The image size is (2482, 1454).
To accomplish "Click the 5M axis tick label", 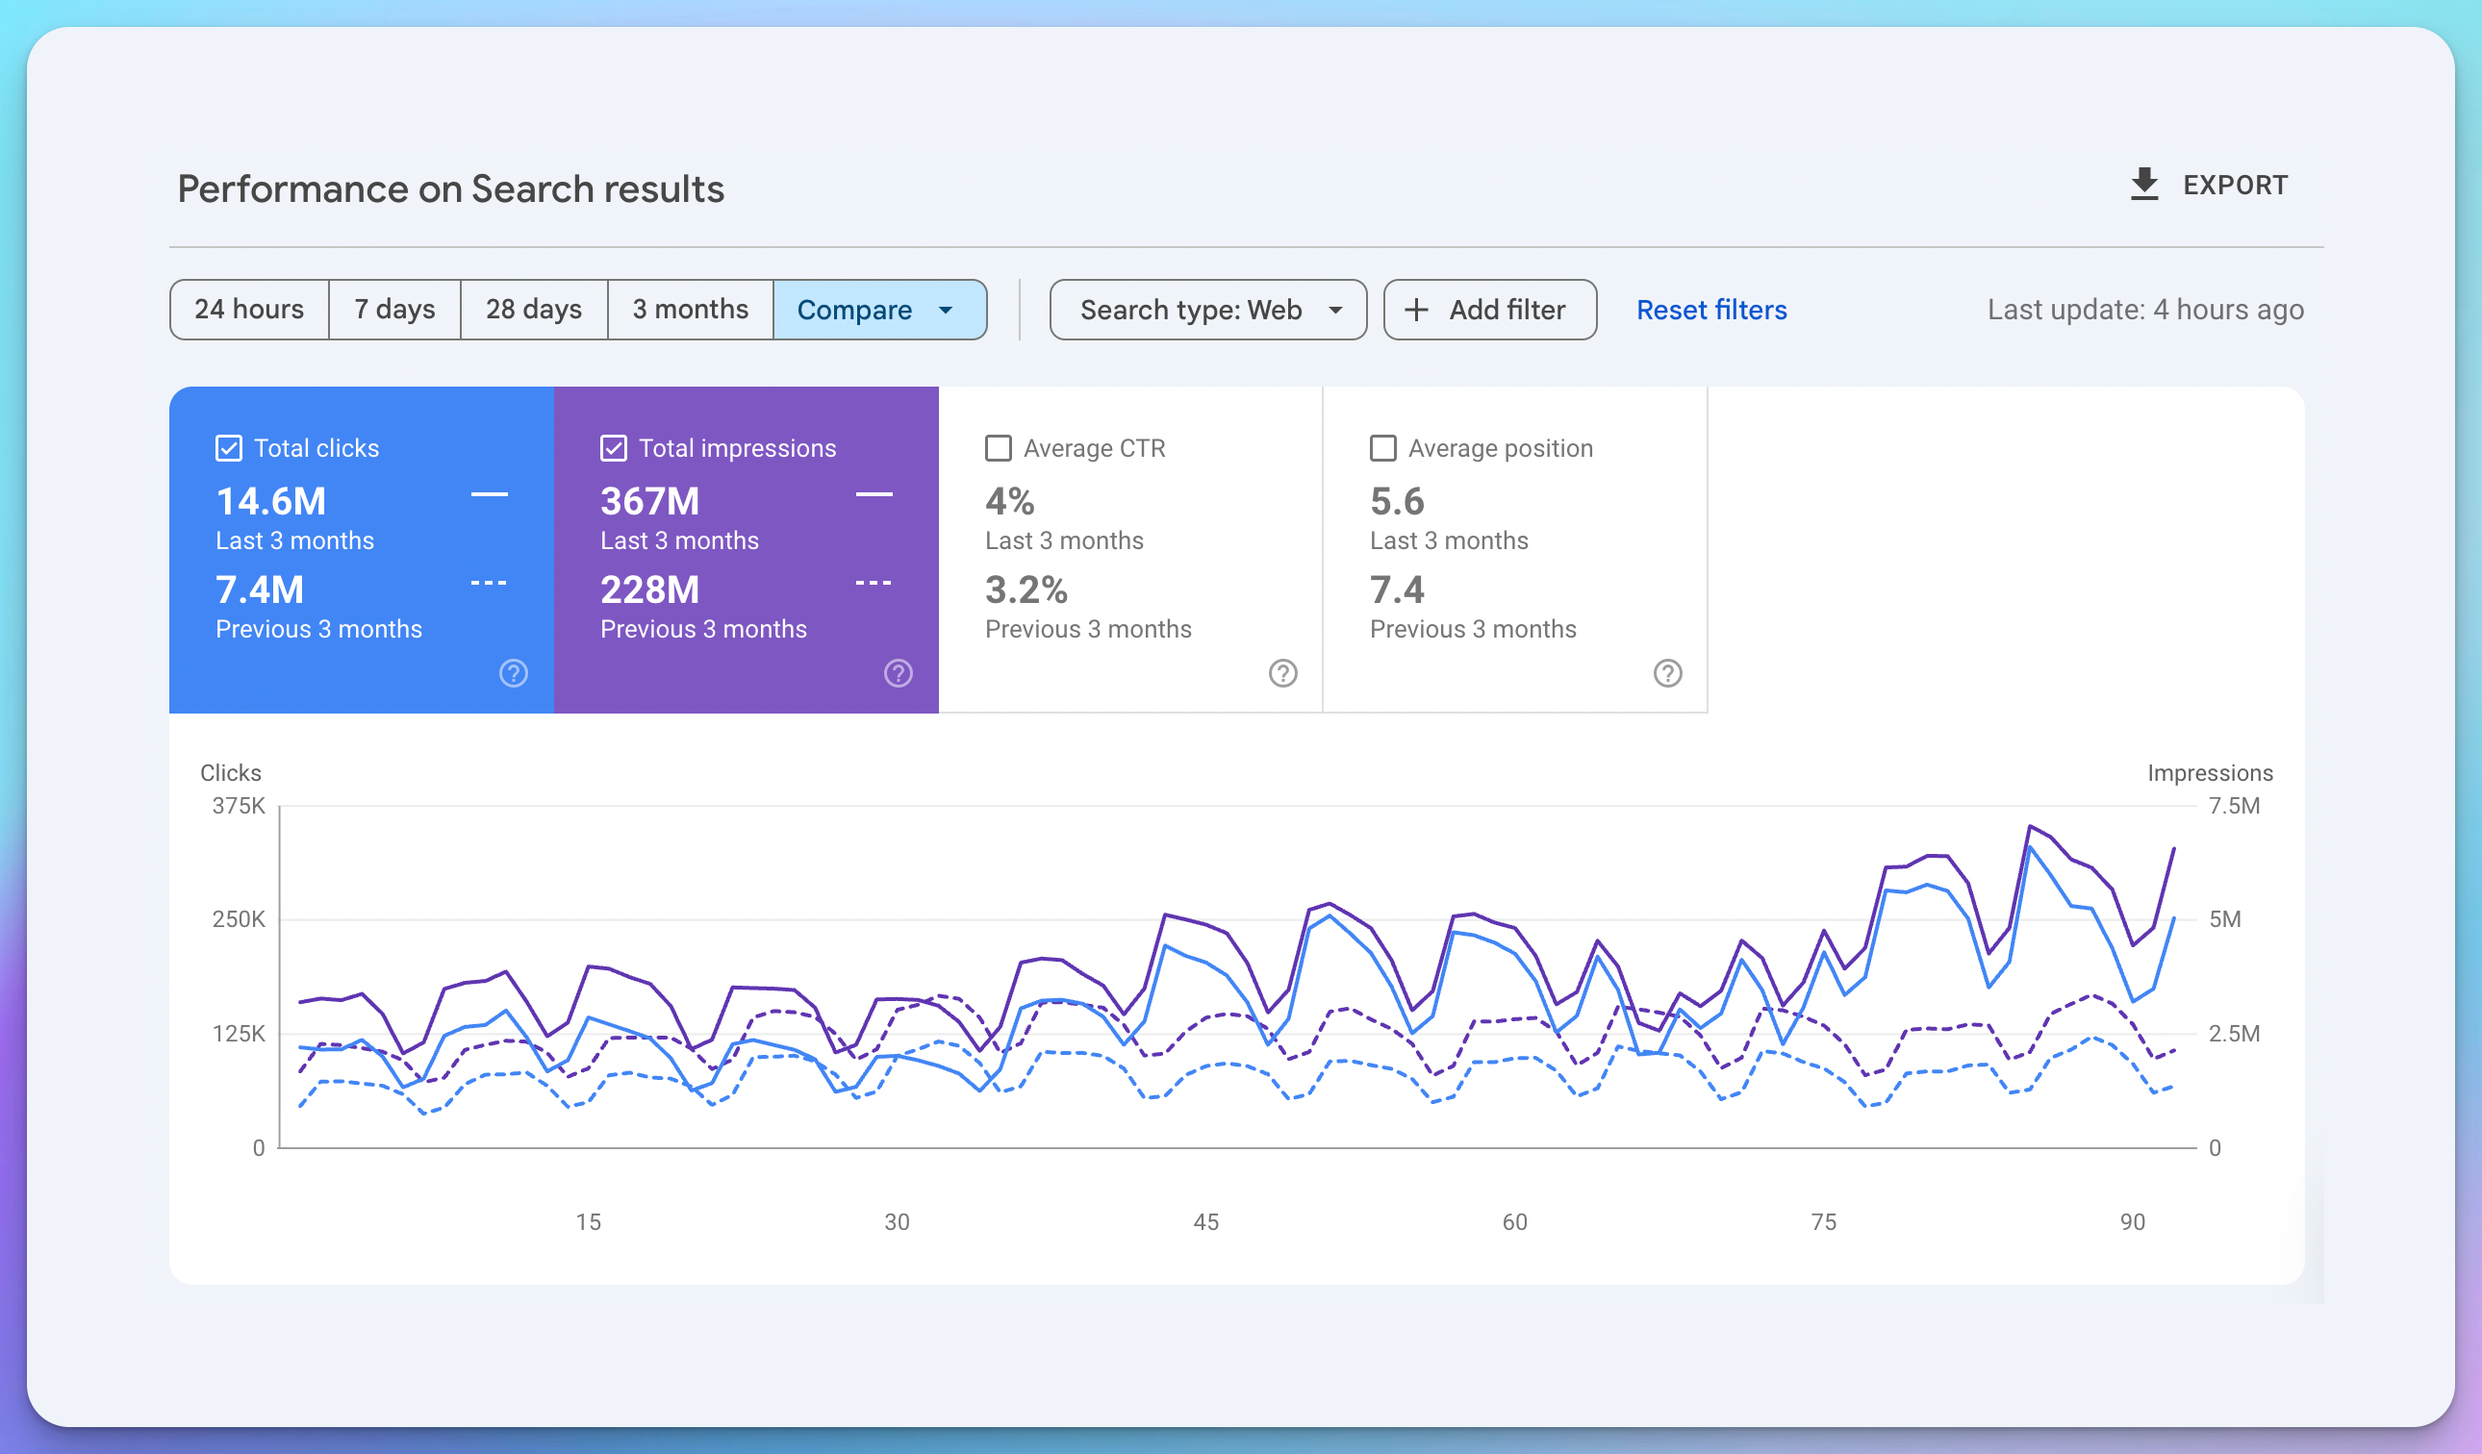I will 2225,919.
